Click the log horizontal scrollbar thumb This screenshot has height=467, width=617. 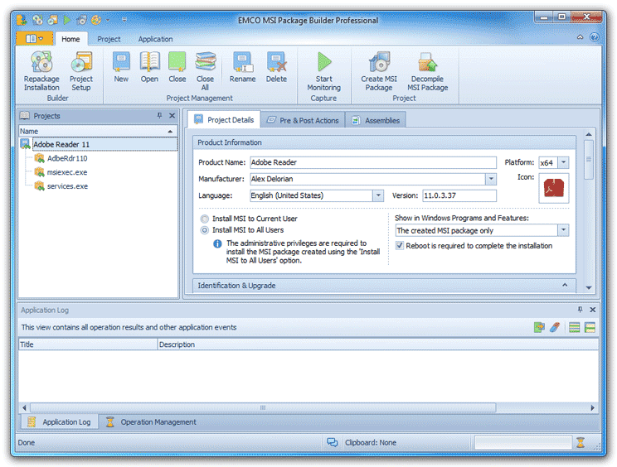263,407
